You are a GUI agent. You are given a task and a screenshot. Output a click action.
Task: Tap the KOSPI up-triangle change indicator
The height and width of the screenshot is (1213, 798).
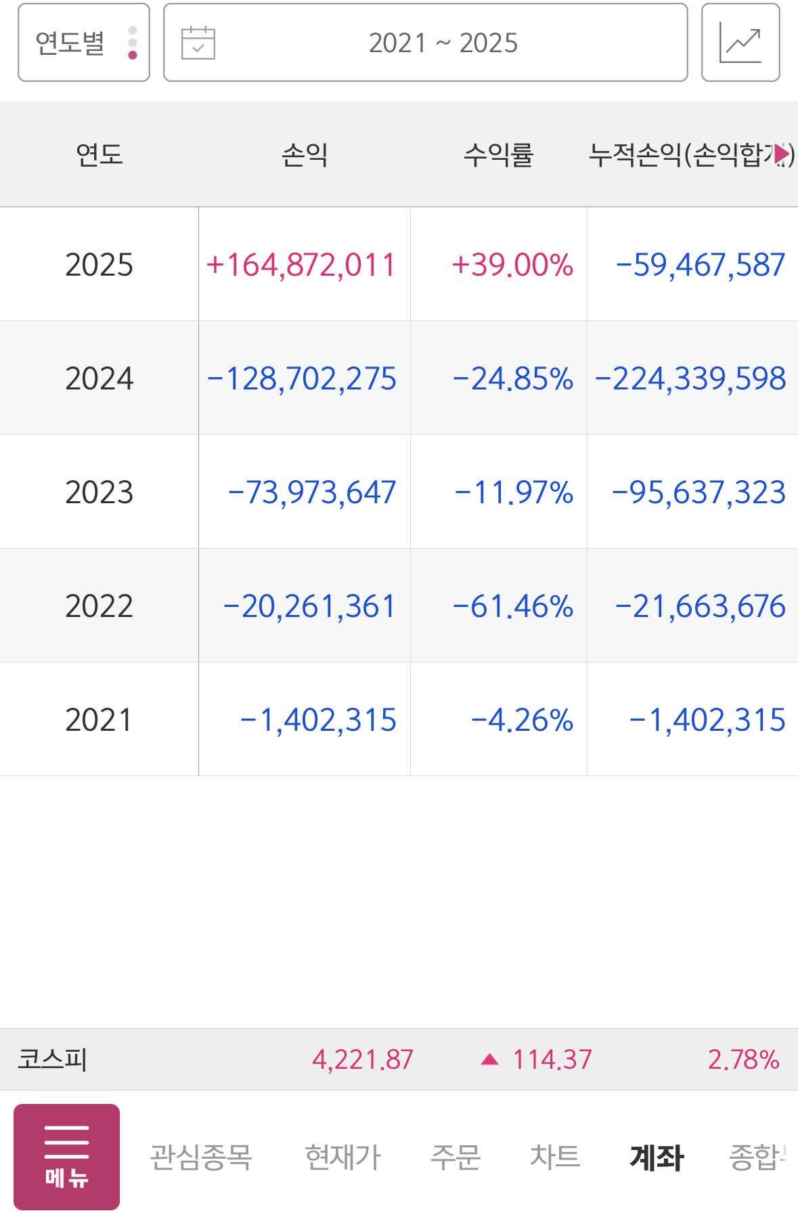[x=489, y=1060]
